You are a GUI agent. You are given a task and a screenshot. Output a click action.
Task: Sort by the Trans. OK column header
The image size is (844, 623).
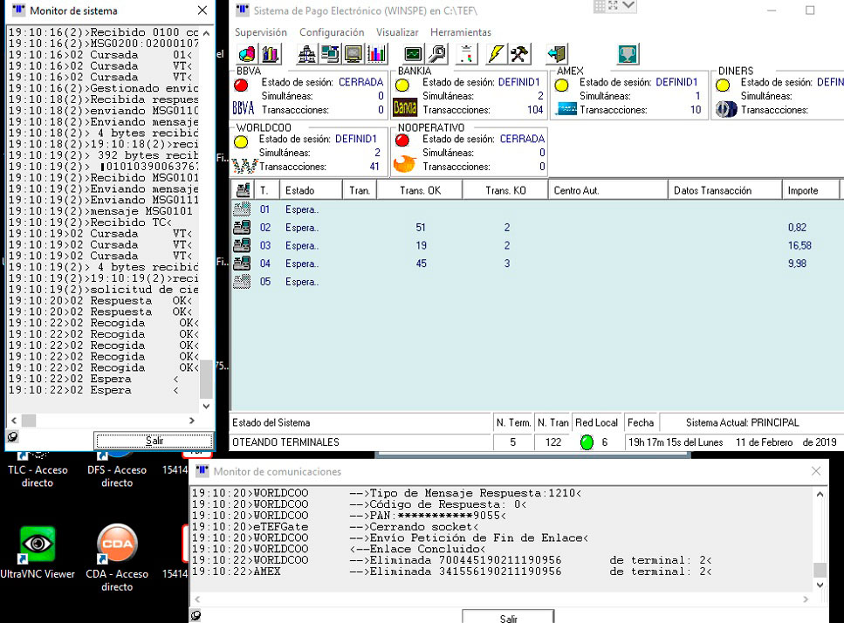pyautogui.click(x=420, y=190)
